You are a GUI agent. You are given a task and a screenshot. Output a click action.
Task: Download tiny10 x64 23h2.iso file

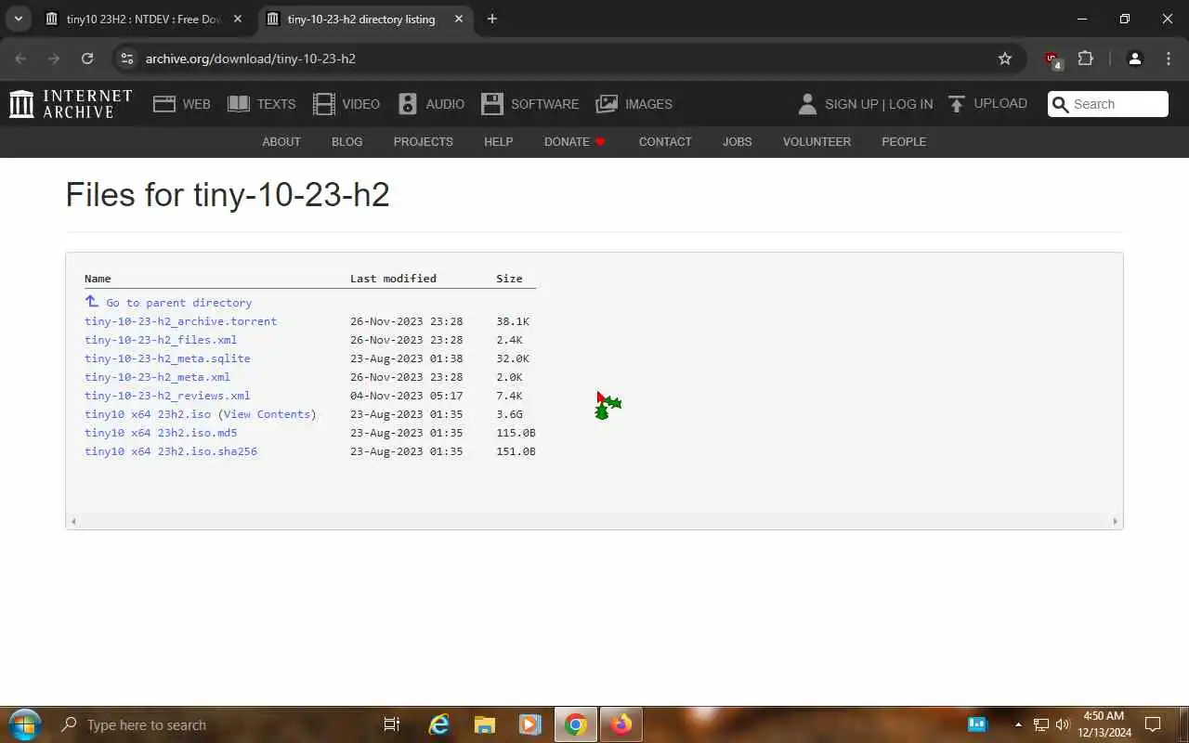click(x=148, y=414)
